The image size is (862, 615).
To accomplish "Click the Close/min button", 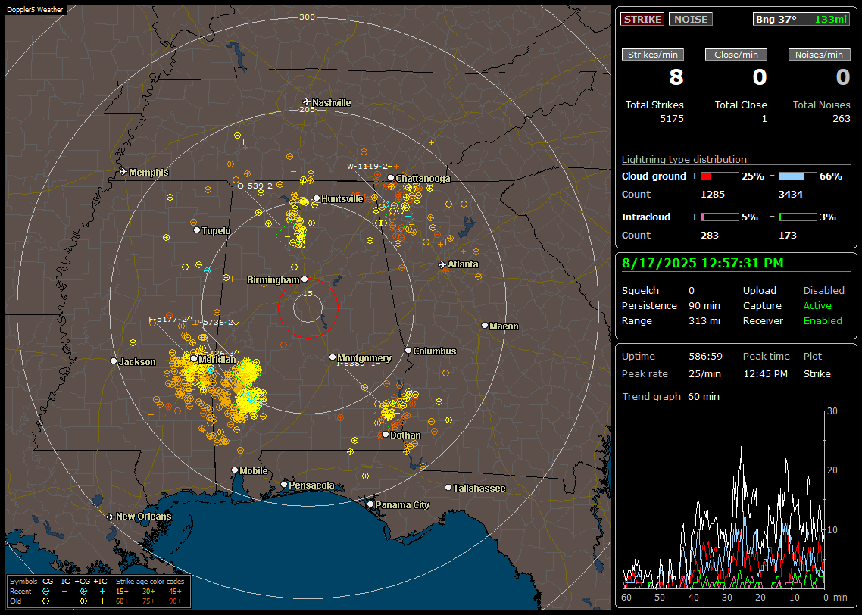I will click(x=736, y=55).
